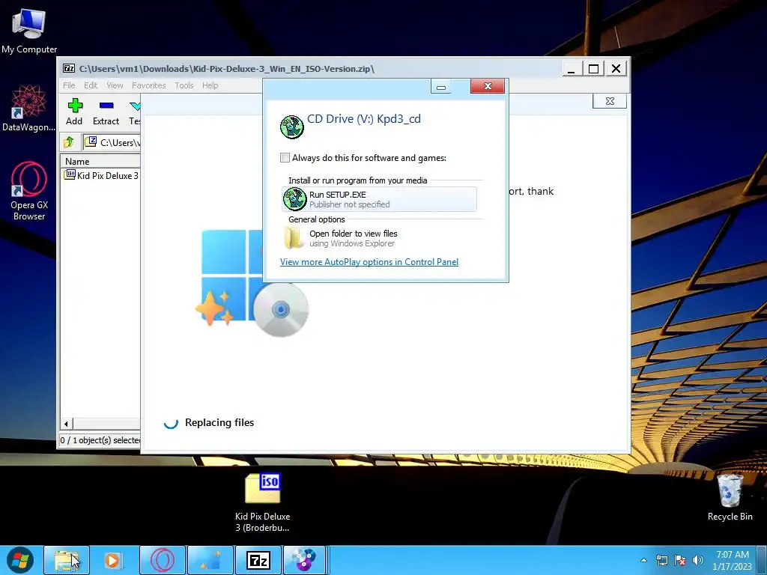This screenshot has width=767, height=575.
Task: Open View menu in 7-Zip
Action: click(115, 85)
